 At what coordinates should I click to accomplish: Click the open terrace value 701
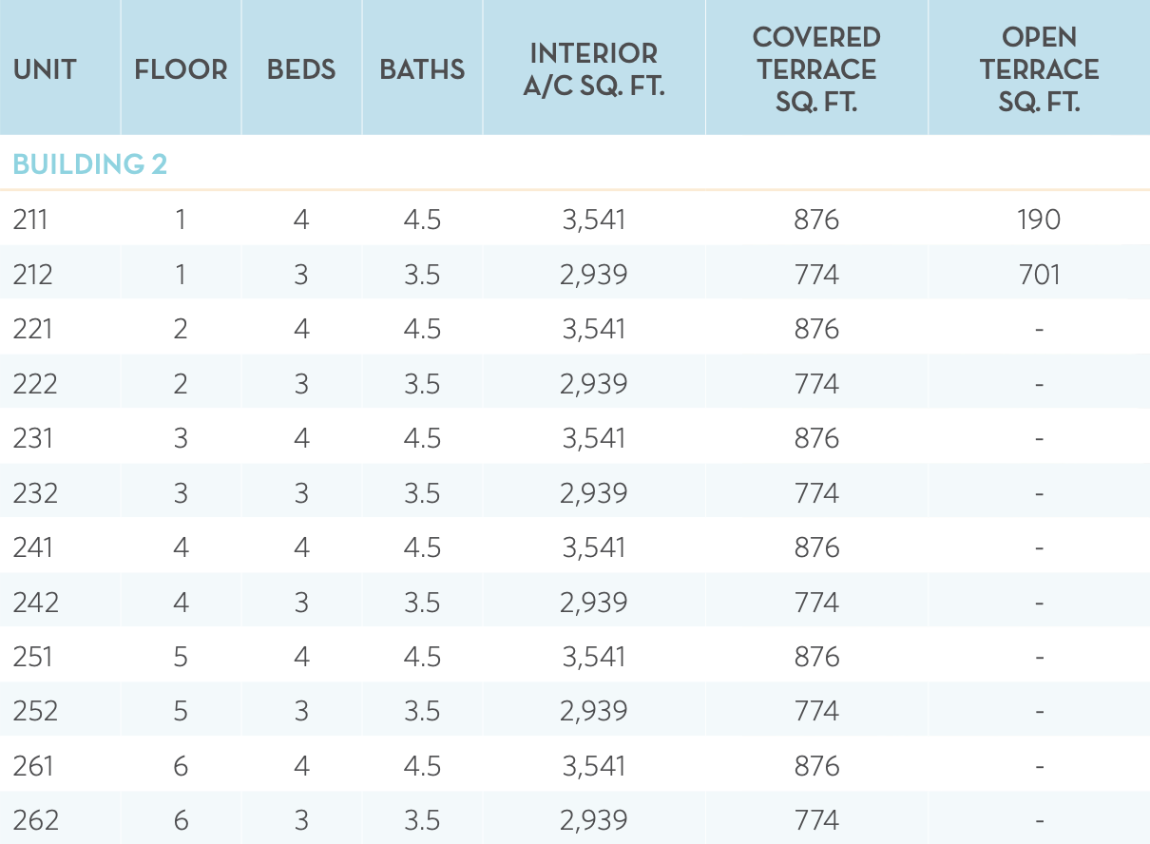tap(1039, 275)
